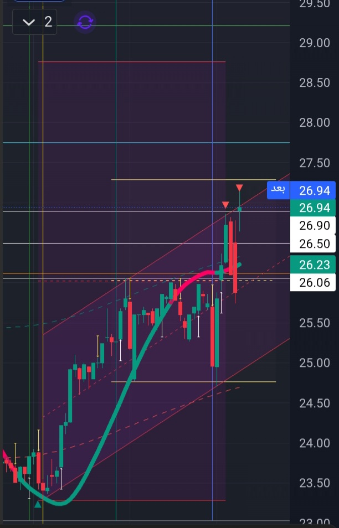Tap the 29.00 label on price axis

coord(314,43)
